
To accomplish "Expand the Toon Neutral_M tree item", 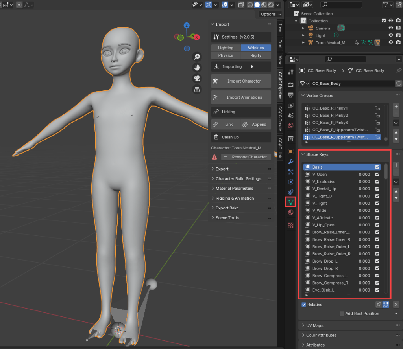I will pos(303,42).
